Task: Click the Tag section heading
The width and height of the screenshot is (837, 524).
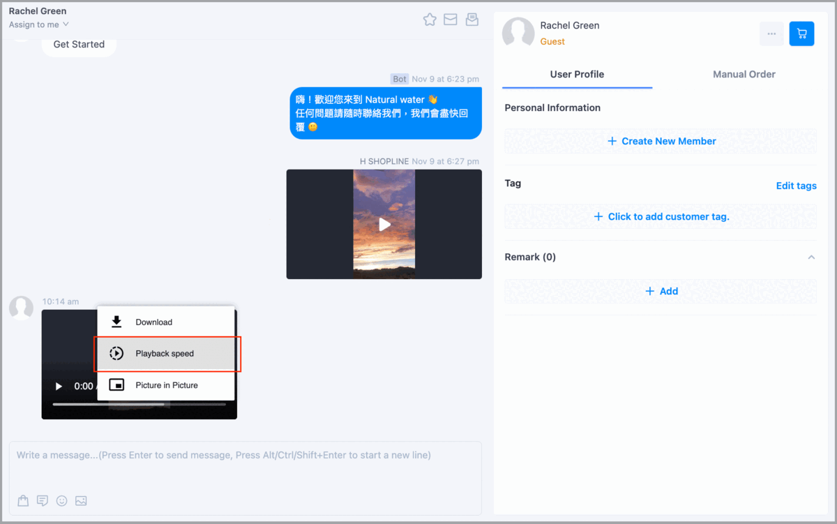Action: (513, 183)
